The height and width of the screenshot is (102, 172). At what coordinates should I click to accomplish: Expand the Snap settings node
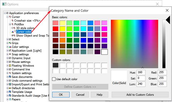[7, 54]
